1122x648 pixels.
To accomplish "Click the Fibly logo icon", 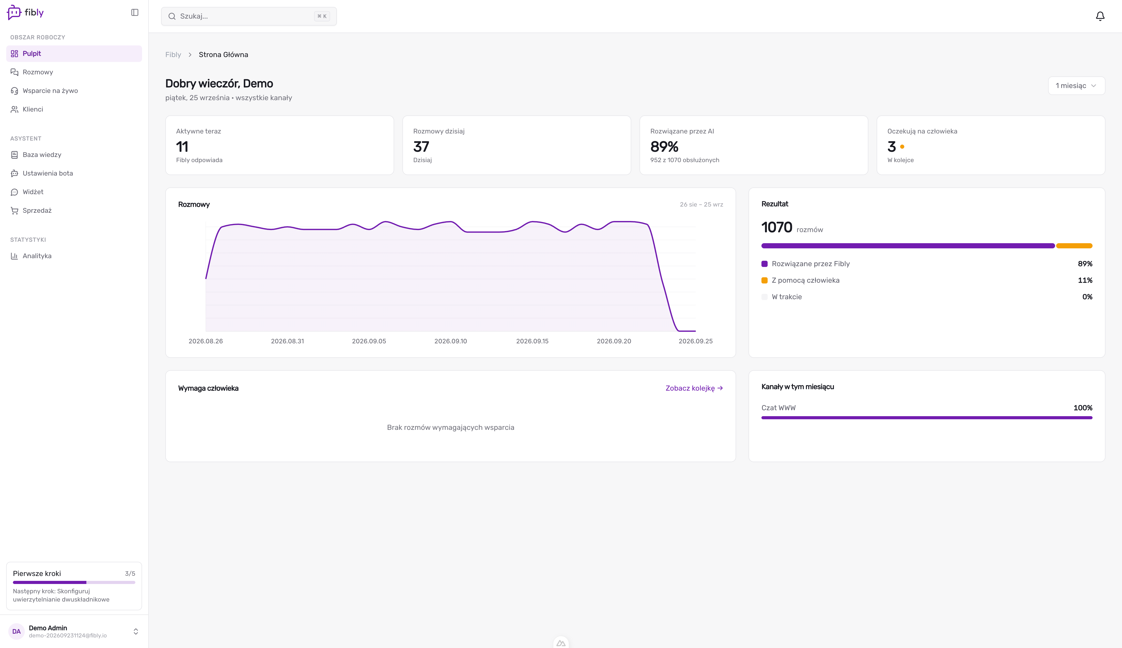I will pos(14,12).
